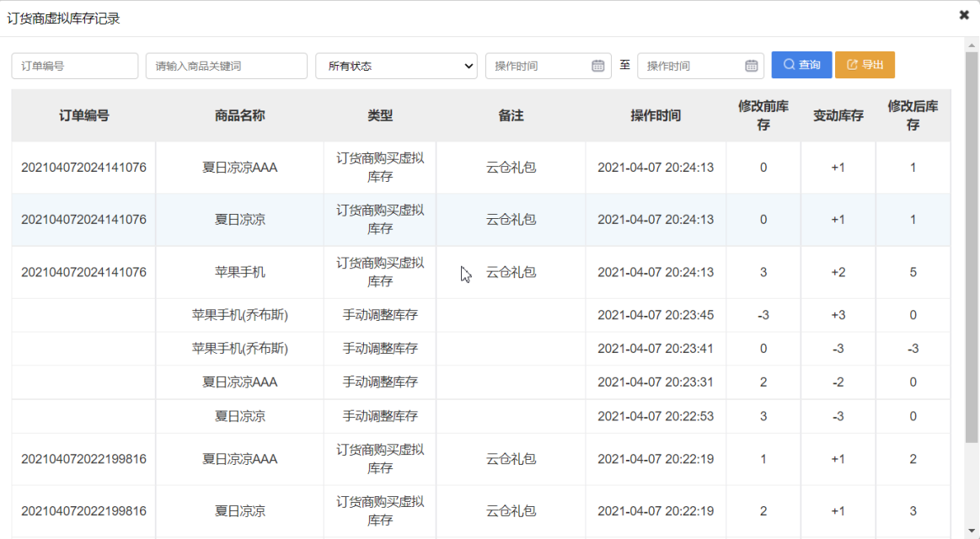Click the chevron arrow on the status selector
The width and height of the screenshot is (980, 539).
pyautogui.click(x=469, y=65)
